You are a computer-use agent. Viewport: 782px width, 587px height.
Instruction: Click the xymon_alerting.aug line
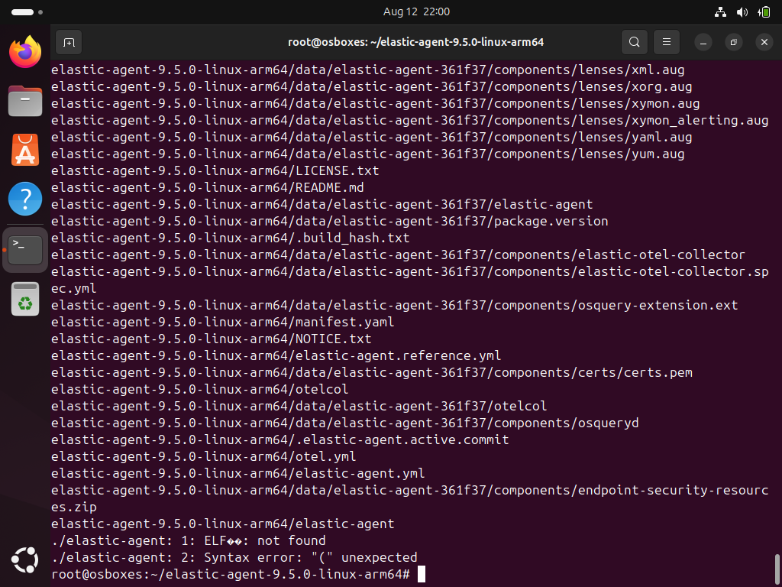point(409,120)
